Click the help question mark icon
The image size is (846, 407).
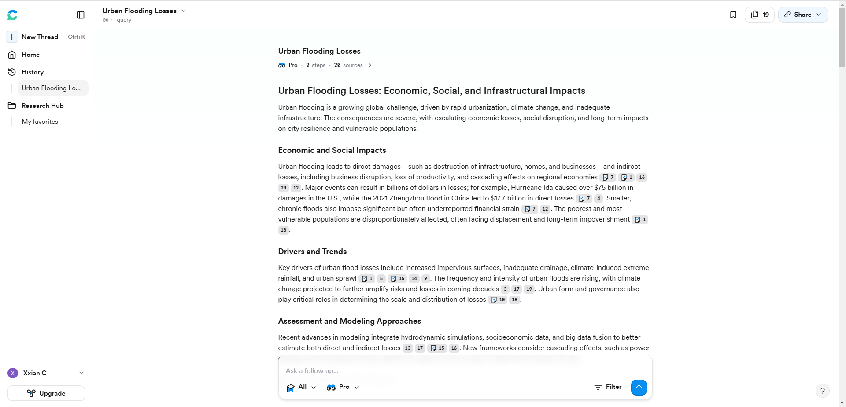coord(824,390)
